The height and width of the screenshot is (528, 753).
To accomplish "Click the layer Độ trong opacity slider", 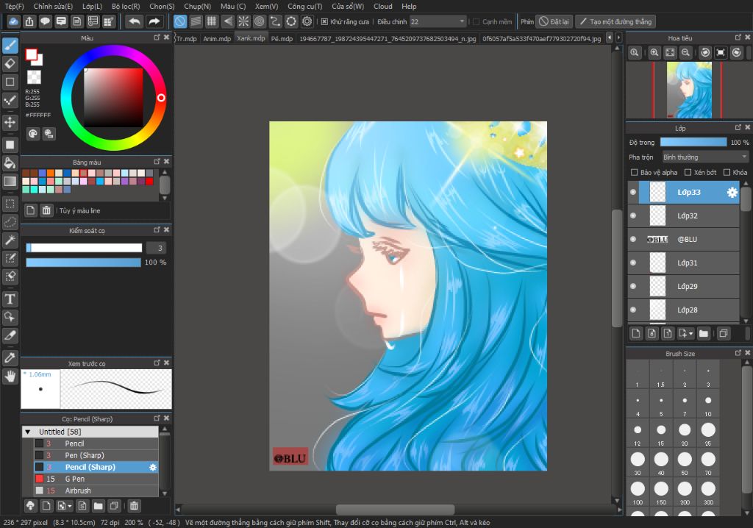I will [x=693, y=142].
